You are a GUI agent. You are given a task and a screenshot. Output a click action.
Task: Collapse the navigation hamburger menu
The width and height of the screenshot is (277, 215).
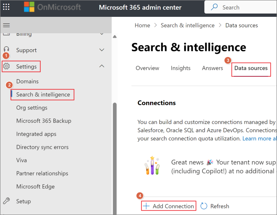6,25
